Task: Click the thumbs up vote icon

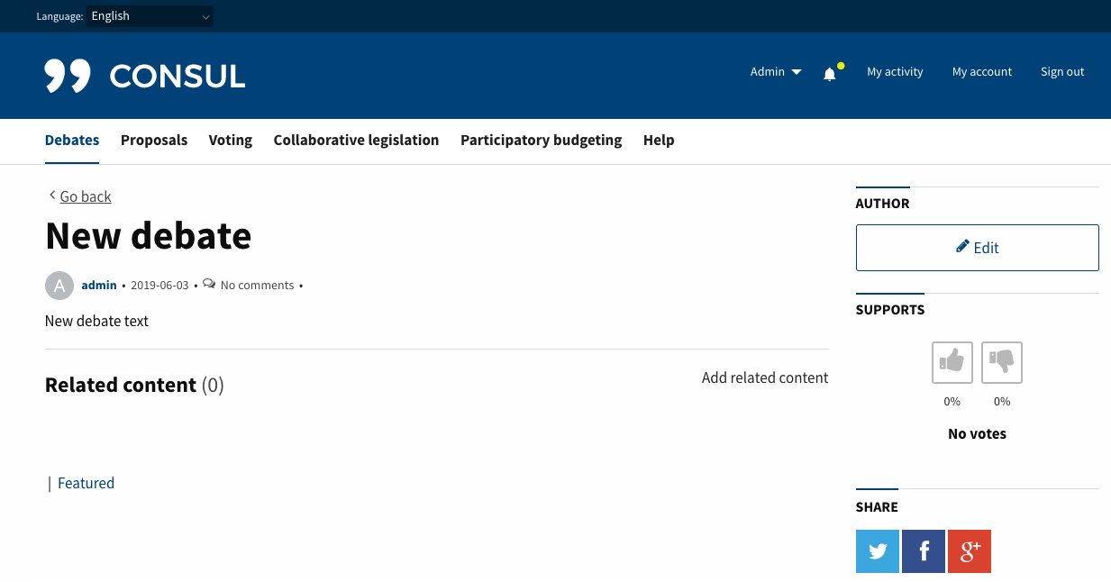Action: tap(952, 362)
